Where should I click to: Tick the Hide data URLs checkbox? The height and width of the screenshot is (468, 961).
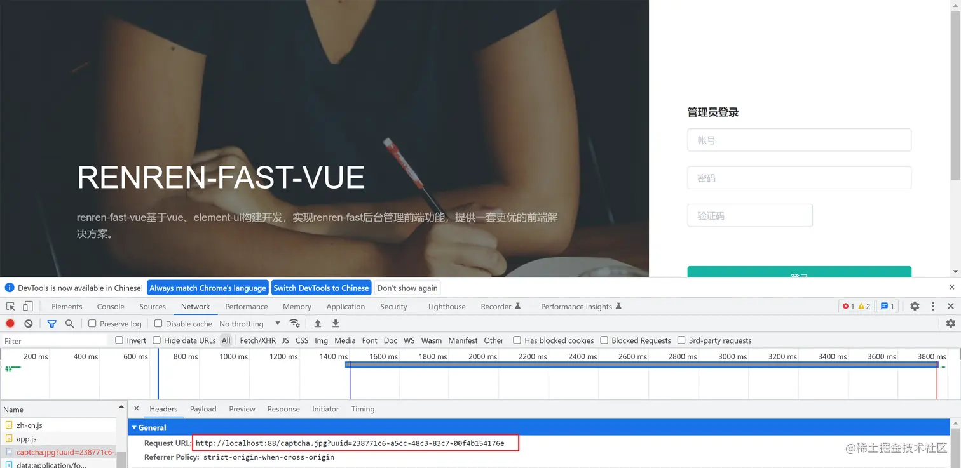[x=156, y=340]
